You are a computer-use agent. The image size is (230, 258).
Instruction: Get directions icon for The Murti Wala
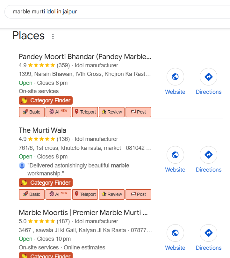coord(208,155)
